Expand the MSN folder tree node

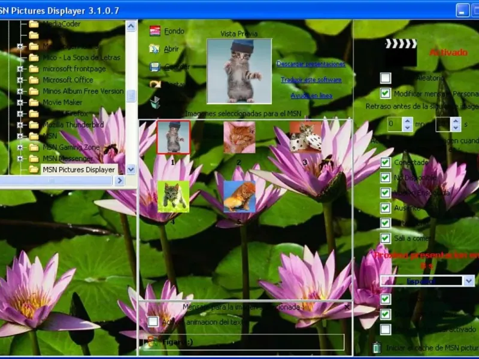click(x=20, y=136)
